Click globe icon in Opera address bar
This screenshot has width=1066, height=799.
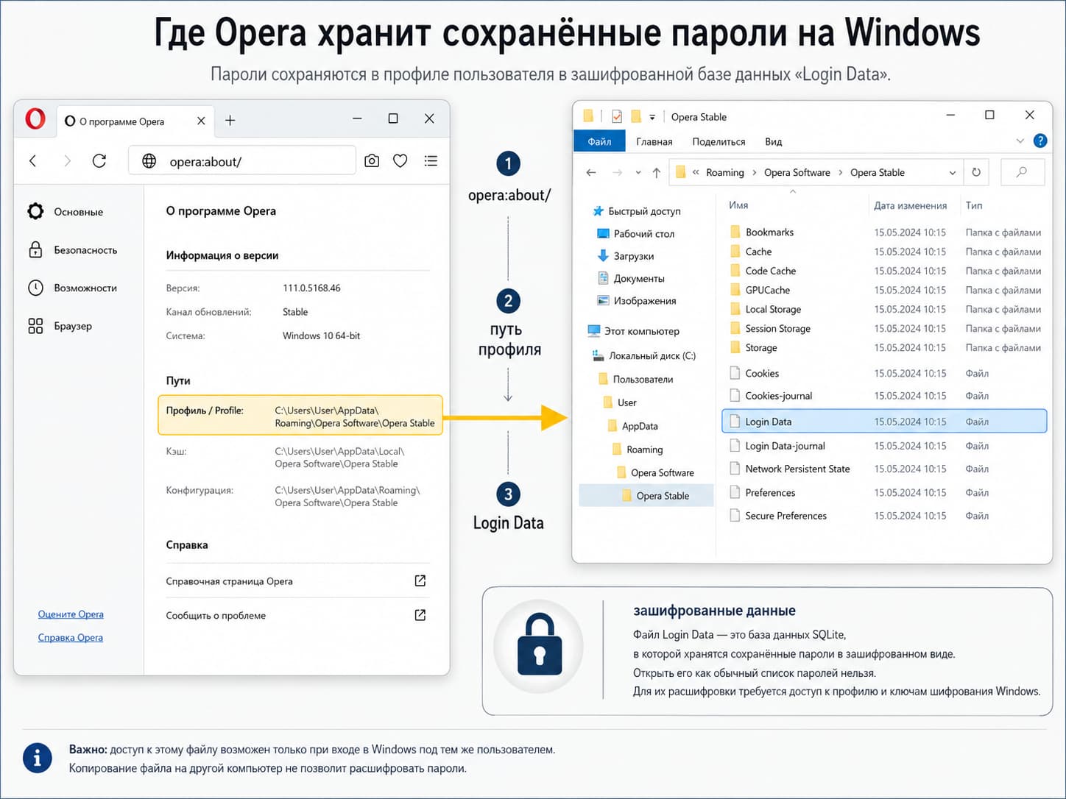pos(149,160)
